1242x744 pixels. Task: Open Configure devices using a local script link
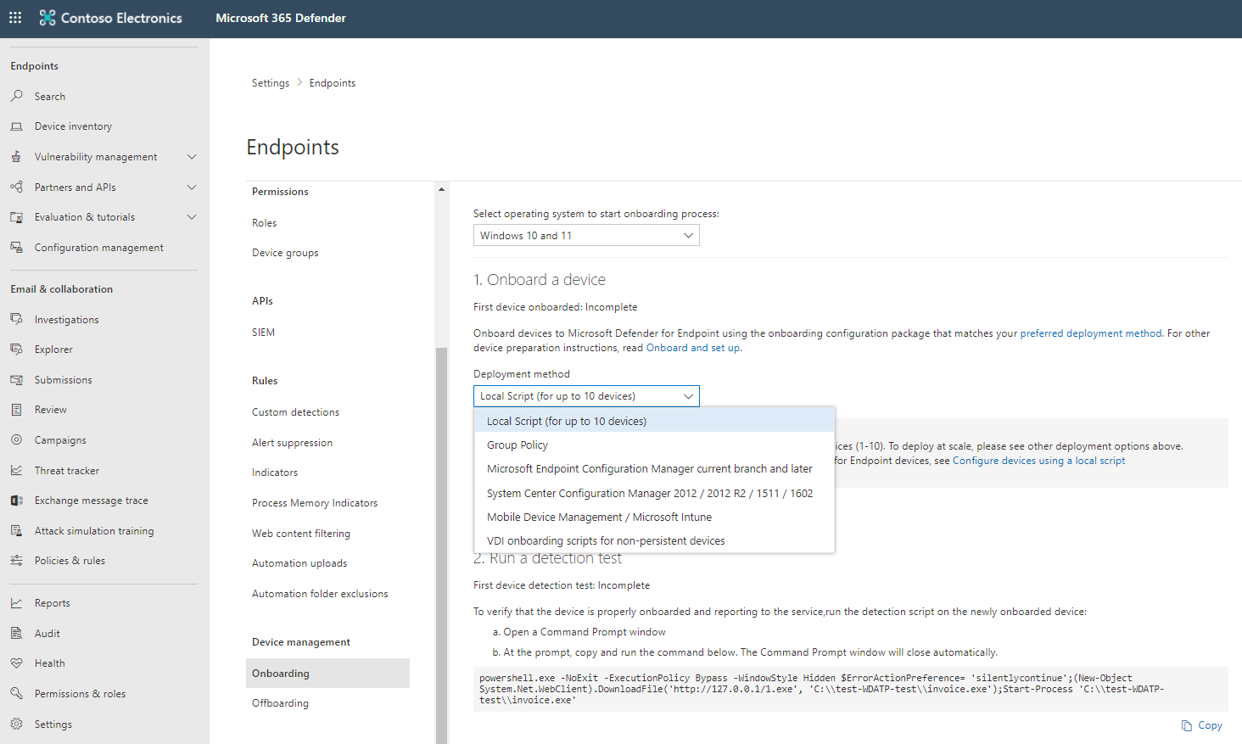[1038, 461]
